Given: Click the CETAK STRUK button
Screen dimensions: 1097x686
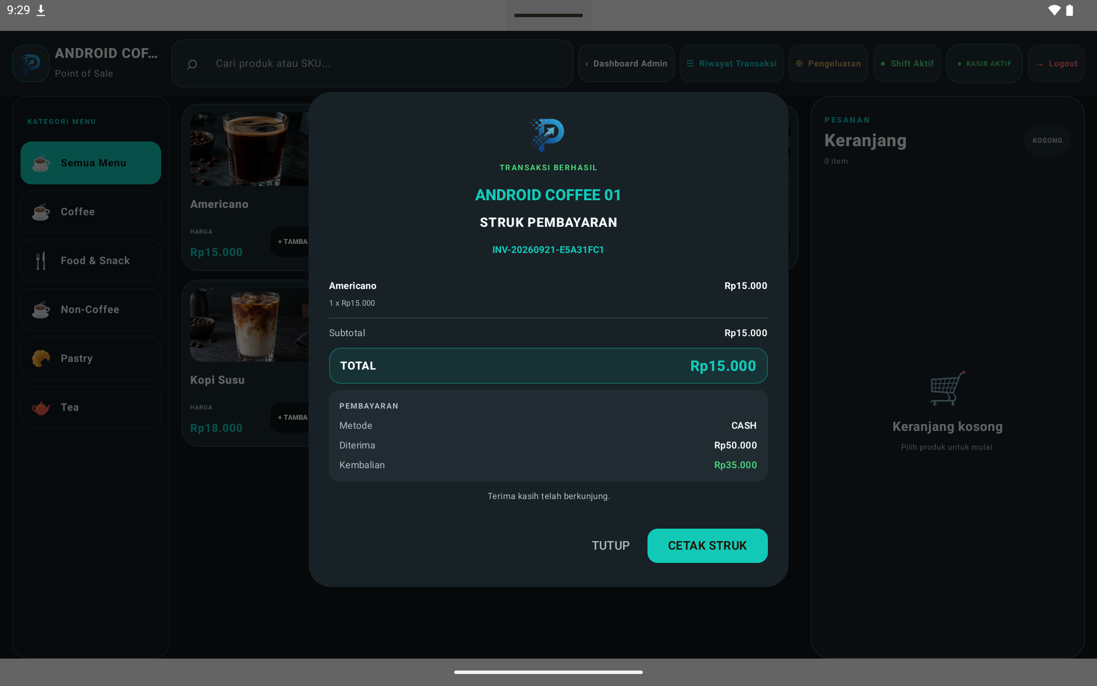Looking at the screenshot, I should pos(707,545).
